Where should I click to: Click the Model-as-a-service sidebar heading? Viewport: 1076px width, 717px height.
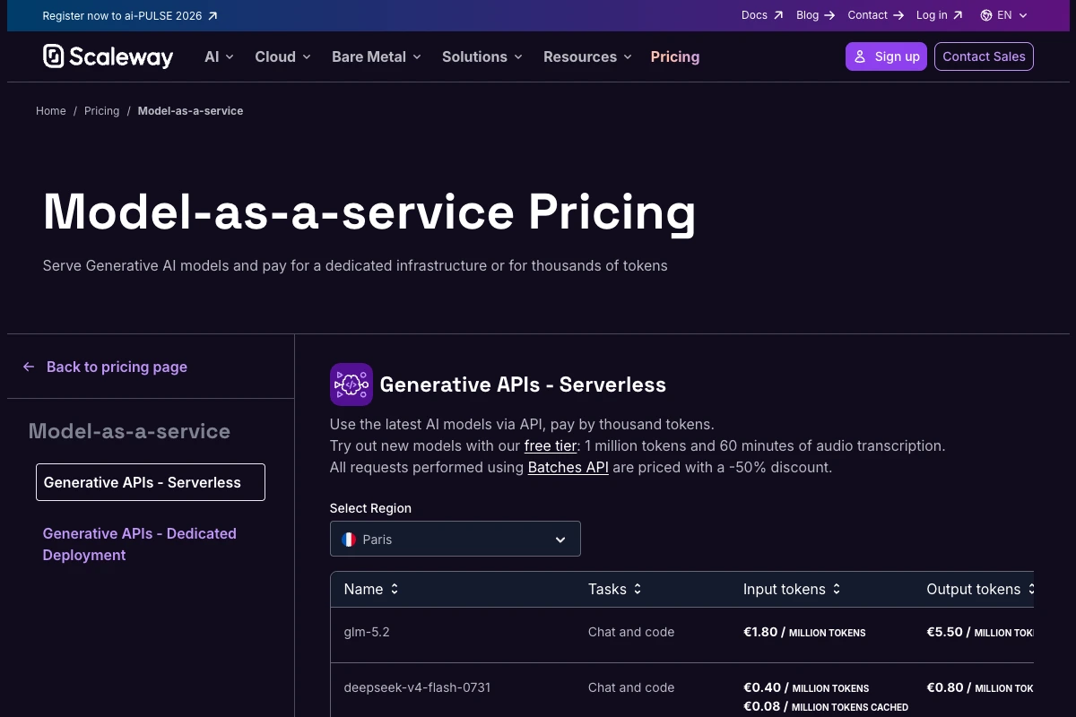tap(129, 431)
